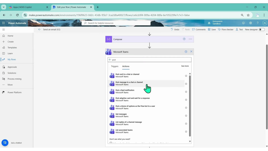
Task: Show info for Post card in a chat or channel
Action: click(x=186, y=76)
